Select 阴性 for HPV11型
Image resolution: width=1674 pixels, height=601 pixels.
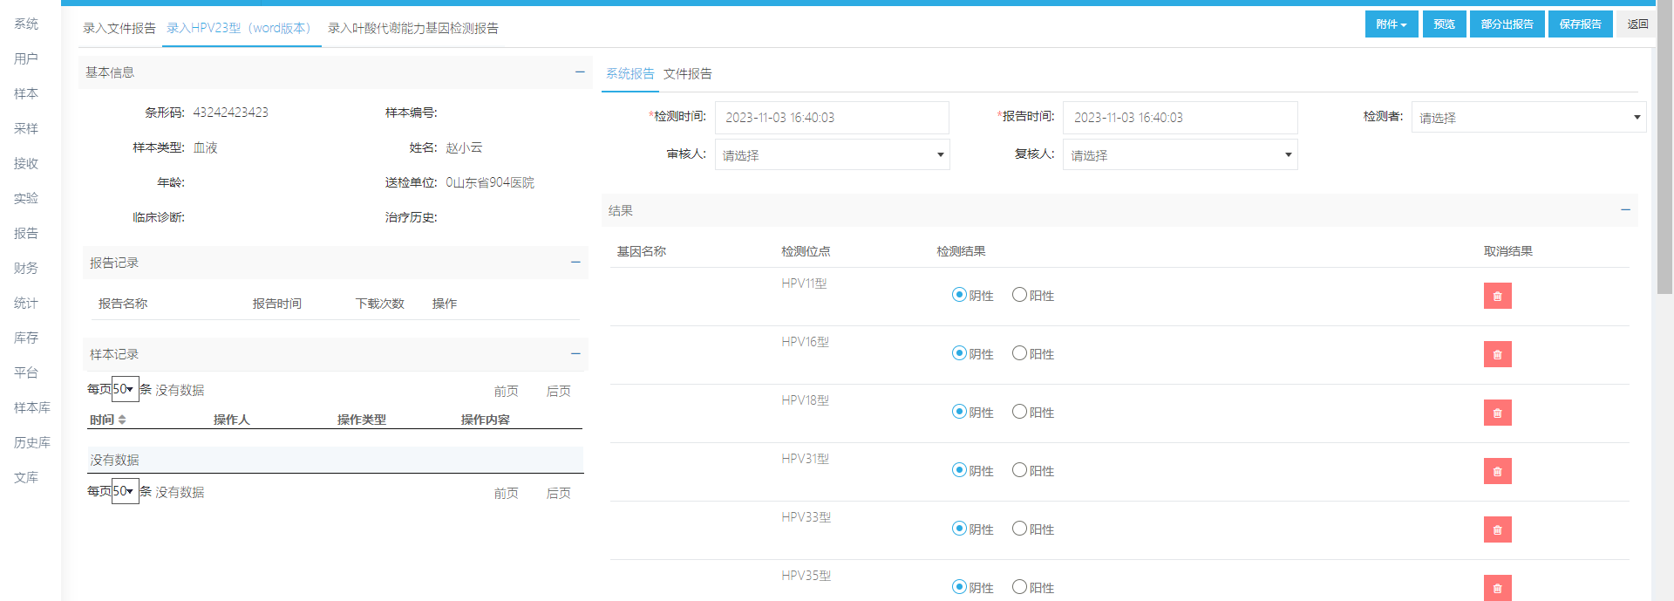click(x=959, y=295)
